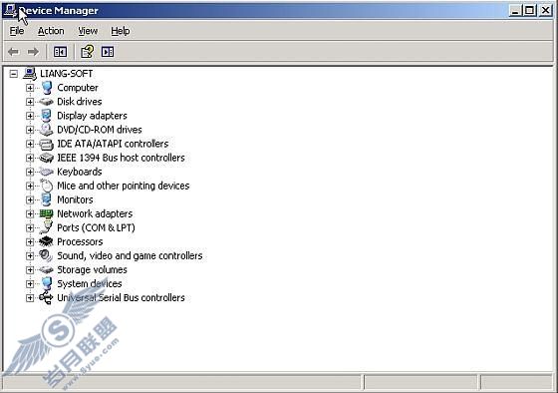Click the Keyboards icon
Viewport: 558px width, 393px height.
point(46,172)
